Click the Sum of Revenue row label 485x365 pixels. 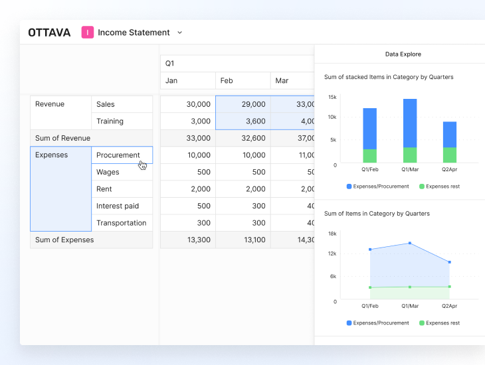point(62,138)
